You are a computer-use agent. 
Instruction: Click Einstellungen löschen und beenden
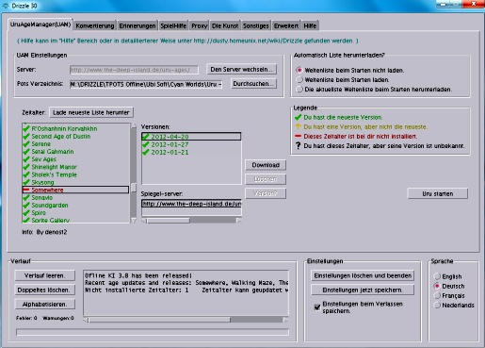(x=363, y=275)
